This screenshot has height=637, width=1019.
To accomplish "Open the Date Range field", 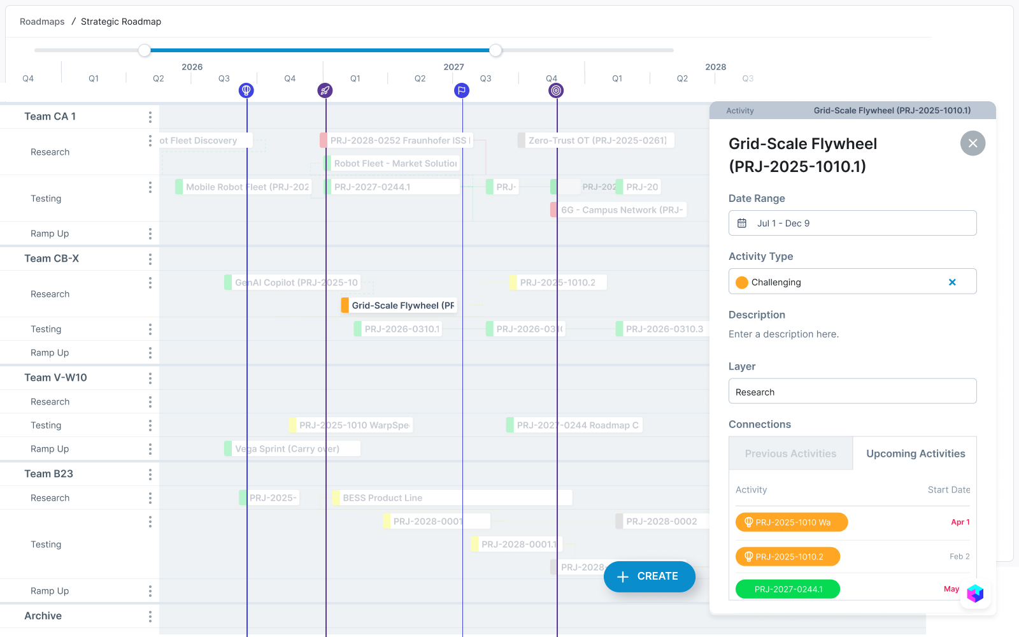I will [852, 223].
